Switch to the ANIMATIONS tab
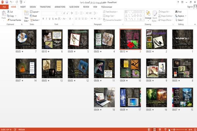 60,7
